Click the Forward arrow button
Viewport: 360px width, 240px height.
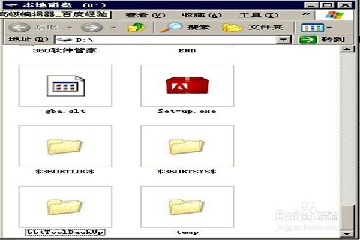tap(92, 28)
